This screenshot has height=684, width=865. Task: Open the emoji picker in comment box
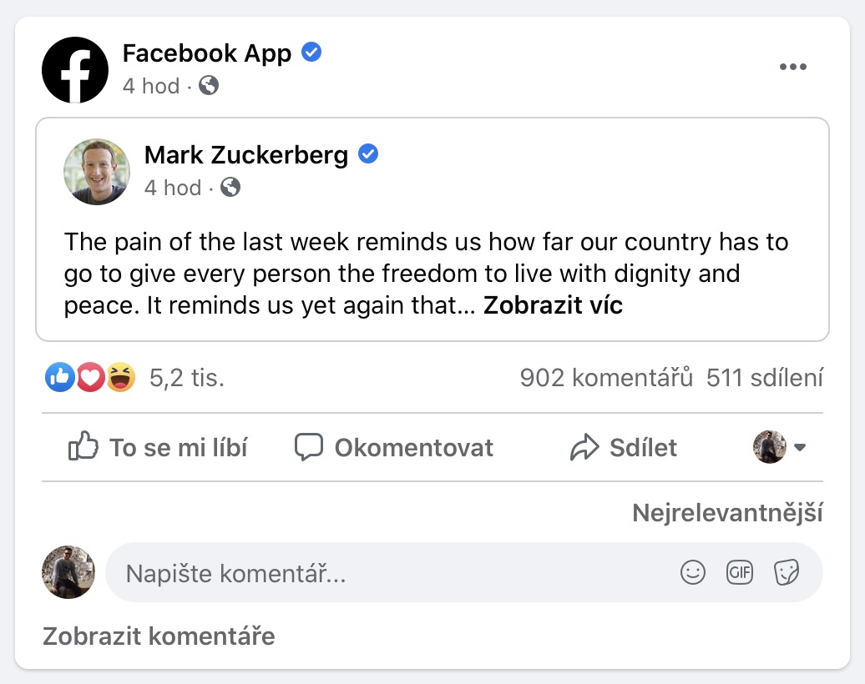tap(693, 572)
